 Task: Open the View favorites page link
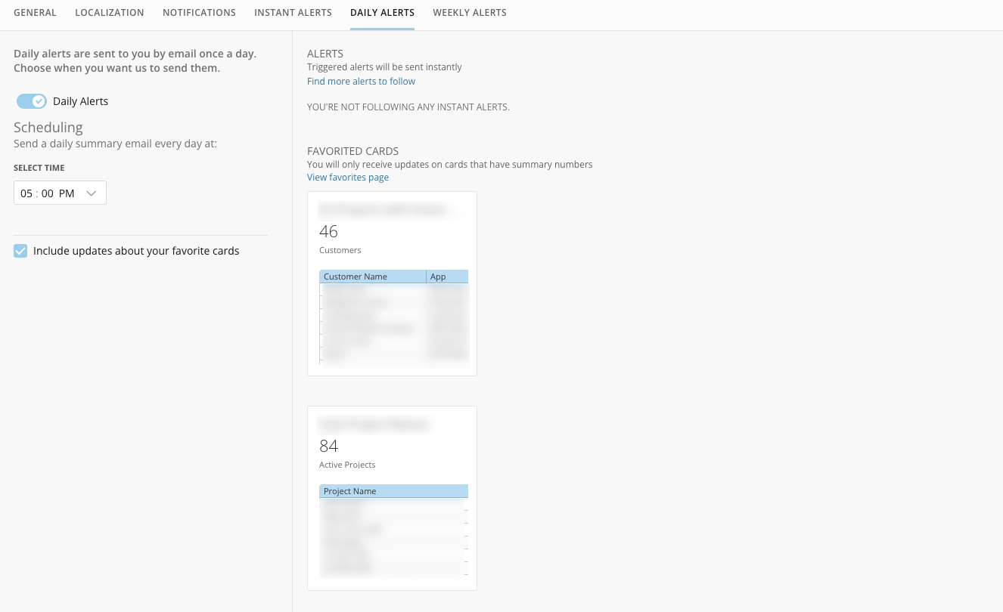348,178
